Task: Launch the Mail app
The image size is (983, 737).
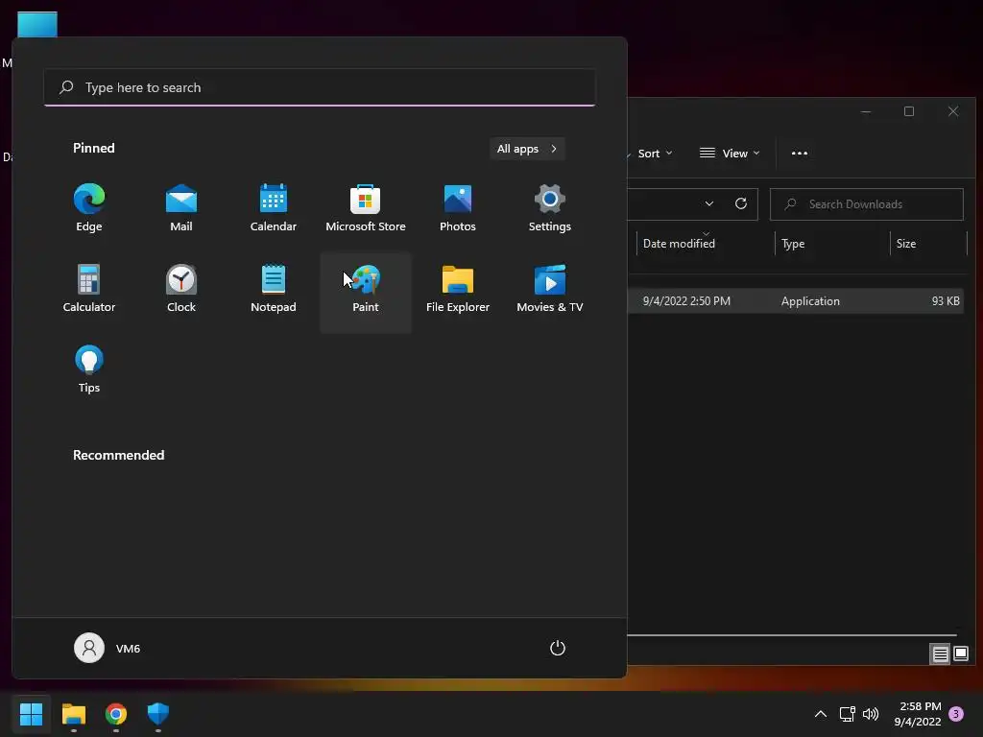Action: coord(181,208)
